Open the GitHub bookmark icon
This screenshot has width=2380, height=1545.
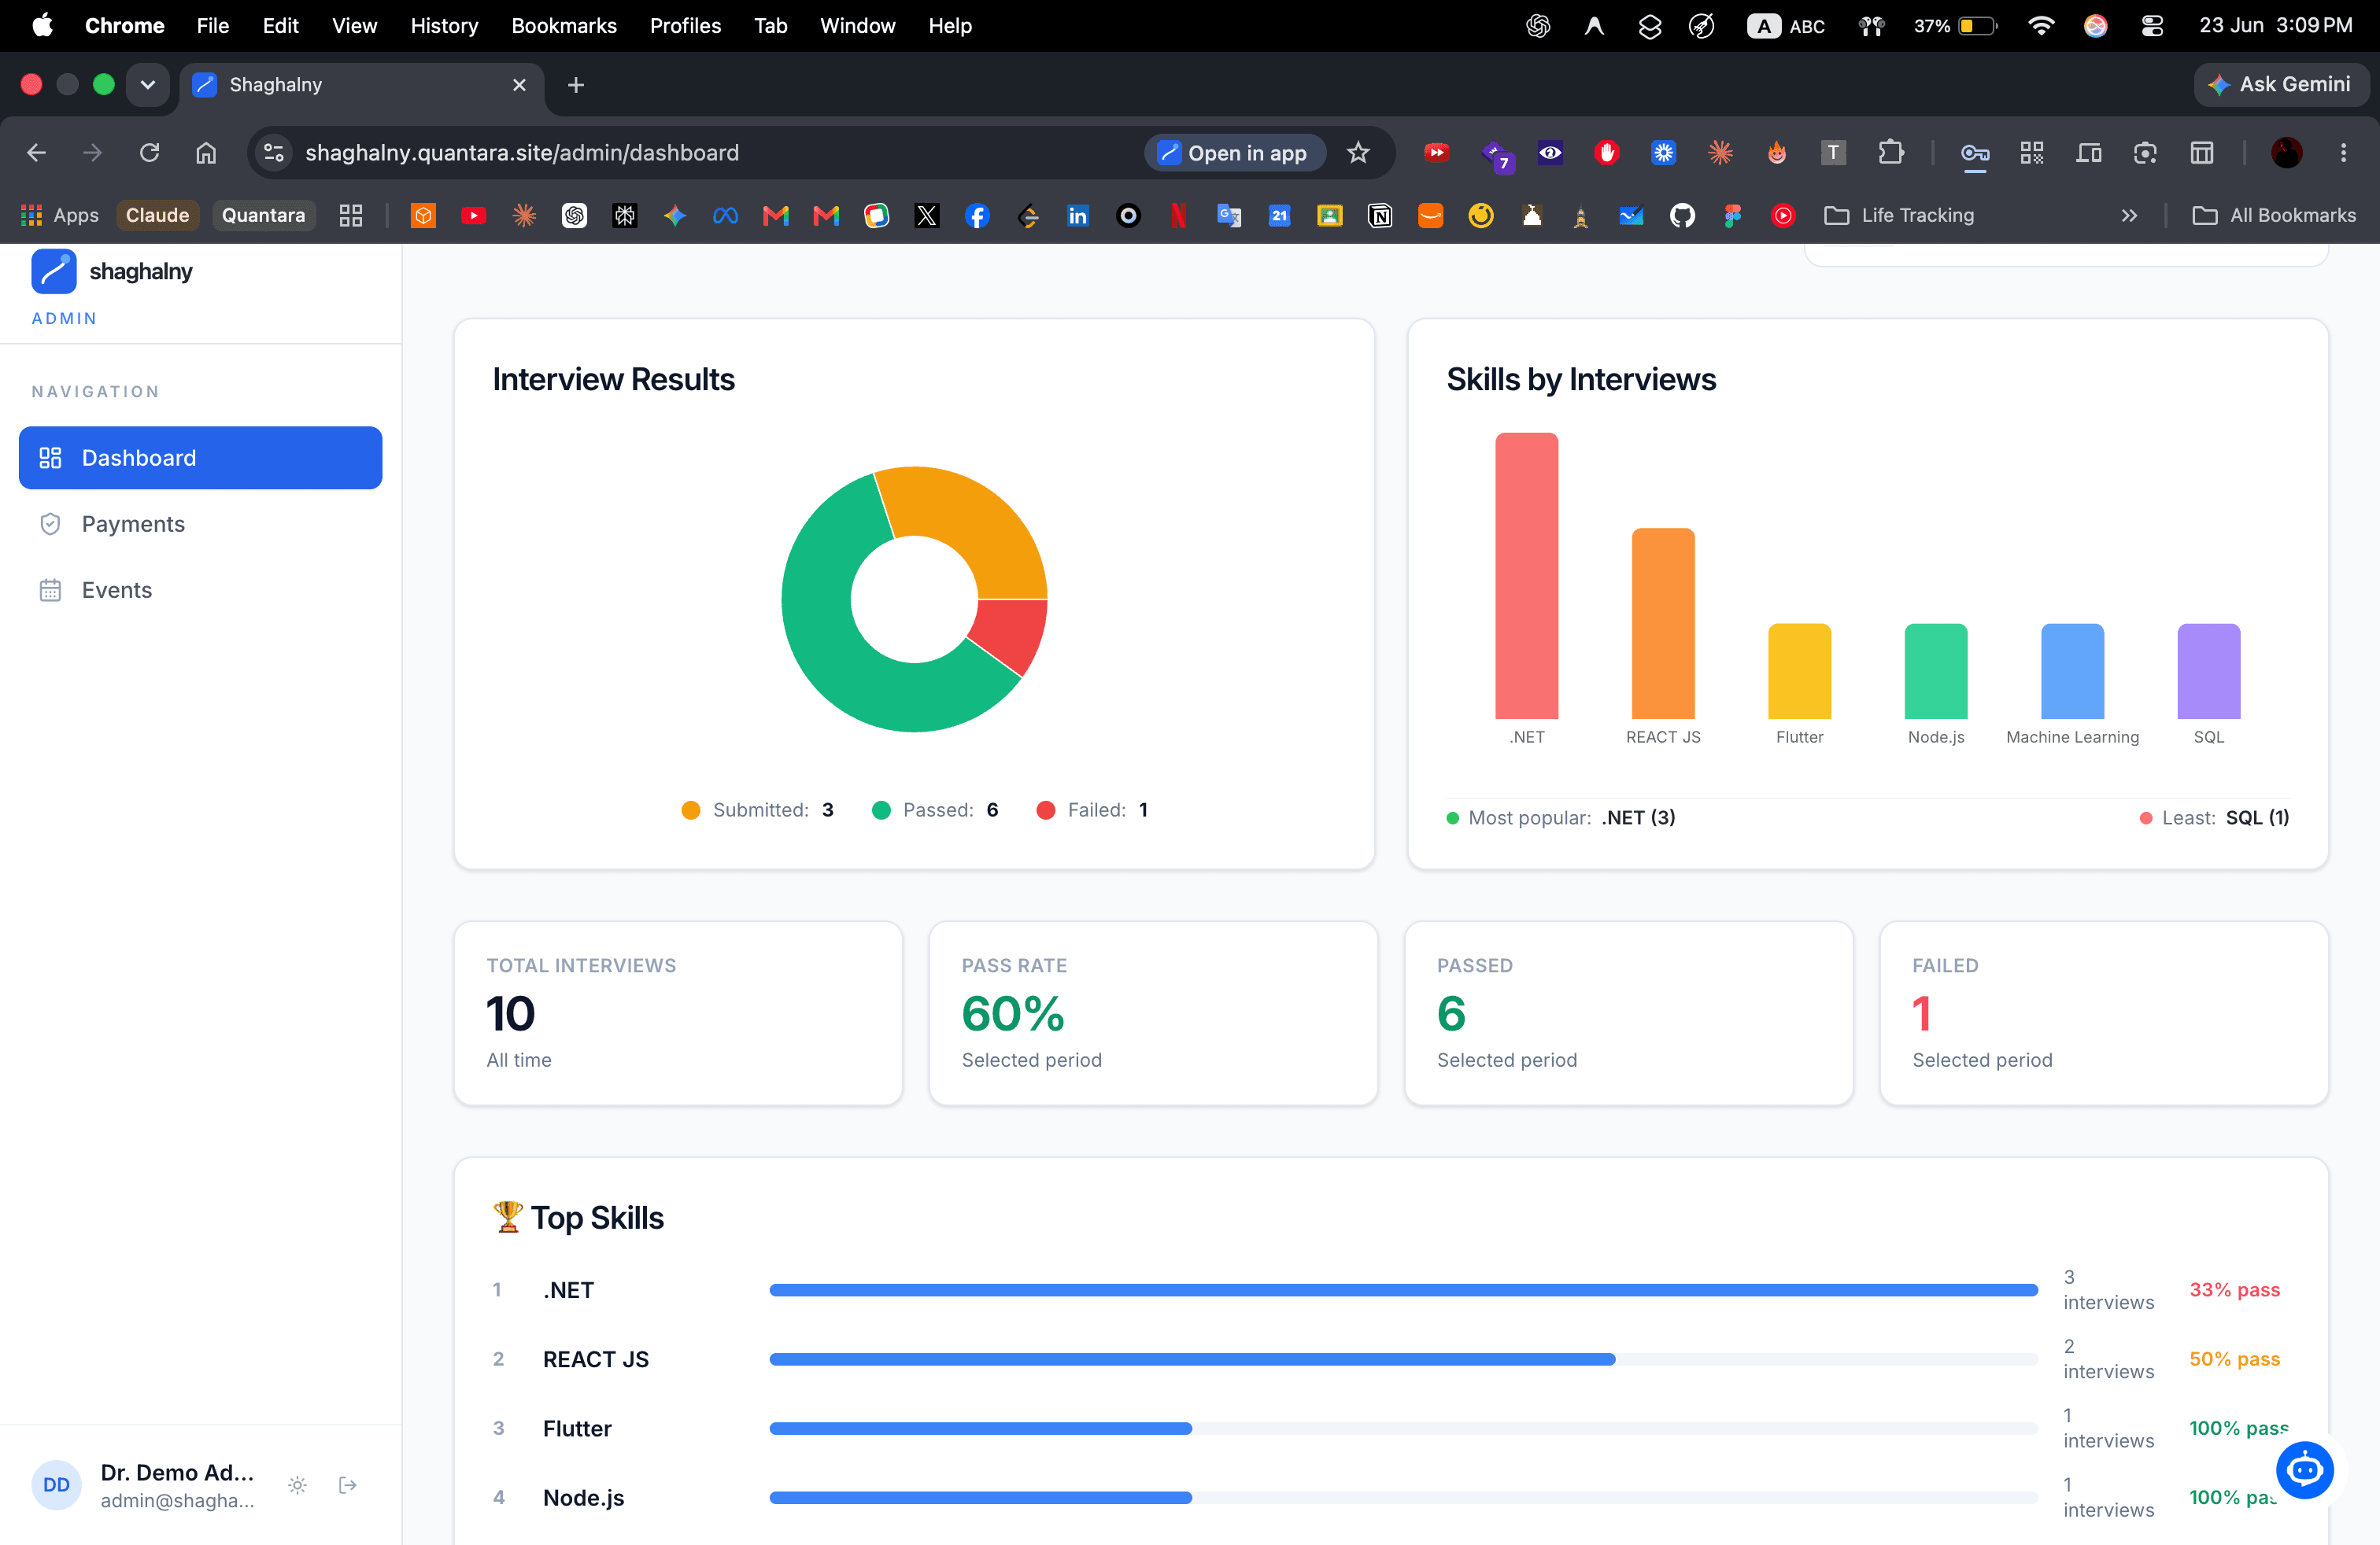[1682, 215]
